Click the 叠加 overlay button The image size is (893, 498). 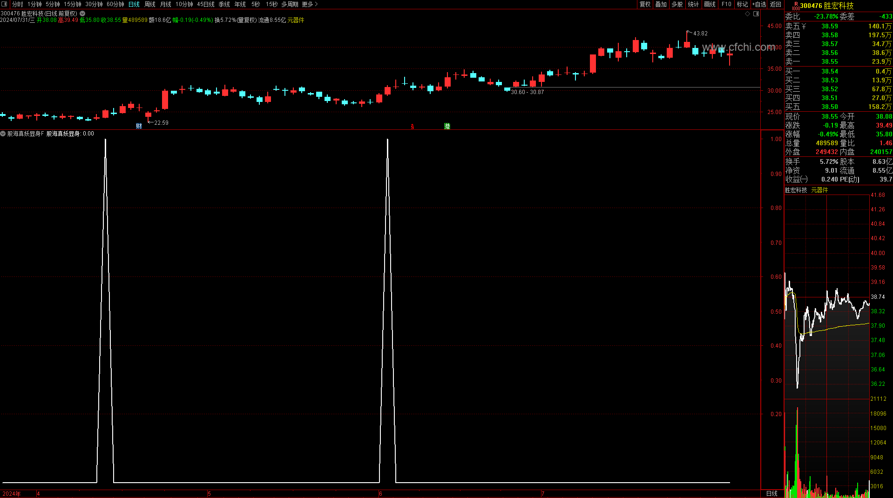pos(661,4)
